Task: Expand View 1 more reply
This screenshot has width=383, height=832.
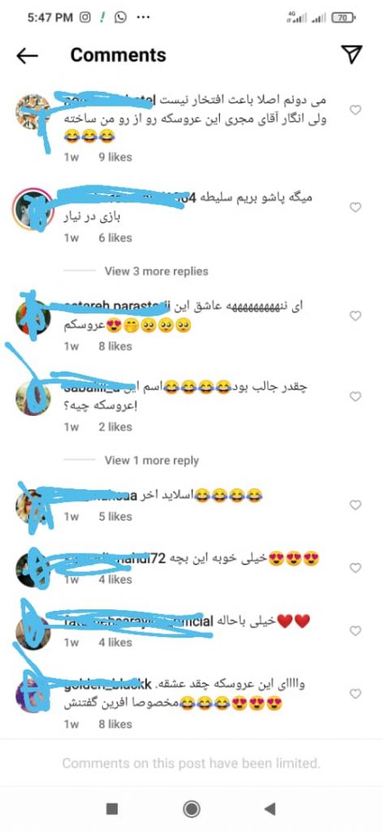Action: tap(152, 461)
